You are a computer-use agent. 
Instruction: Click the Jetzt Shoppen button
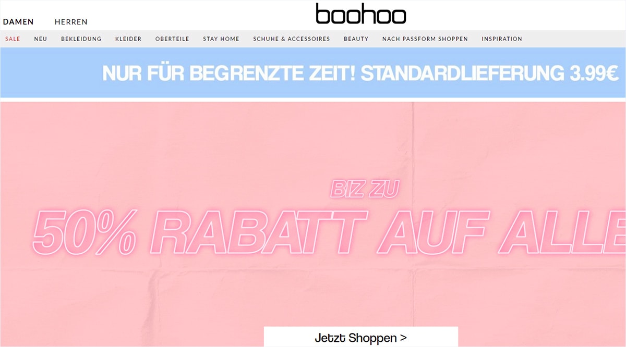[361, 337]
